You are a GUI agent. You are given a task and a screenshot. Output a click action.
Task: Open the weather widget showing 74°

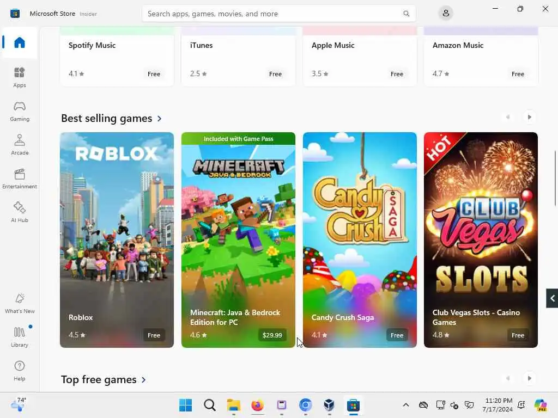coord(18,405)
